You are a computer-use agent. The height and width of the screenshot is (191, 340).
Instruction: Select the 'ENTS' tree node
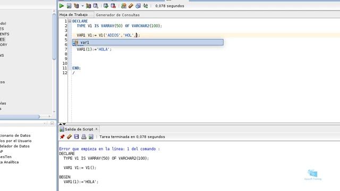coord(5,34)
